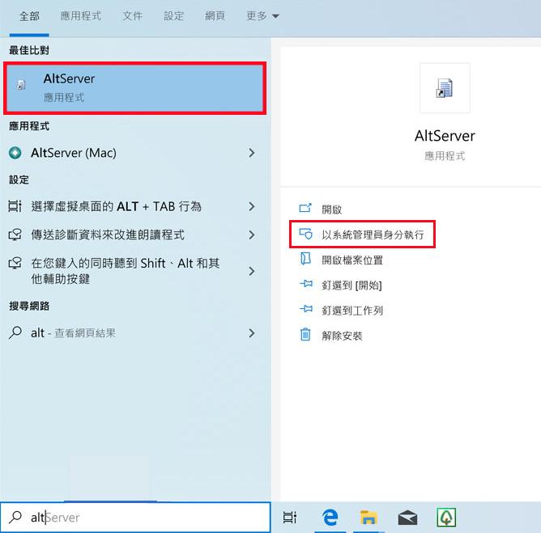Switch to the 文件 tab
541x533 pixels.
pos(133,16)
